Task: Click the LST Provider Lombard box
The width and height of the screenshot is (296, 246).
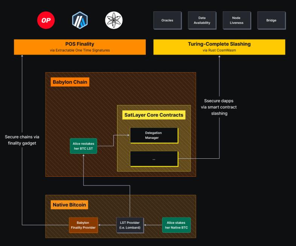Action: coord(130,225)
